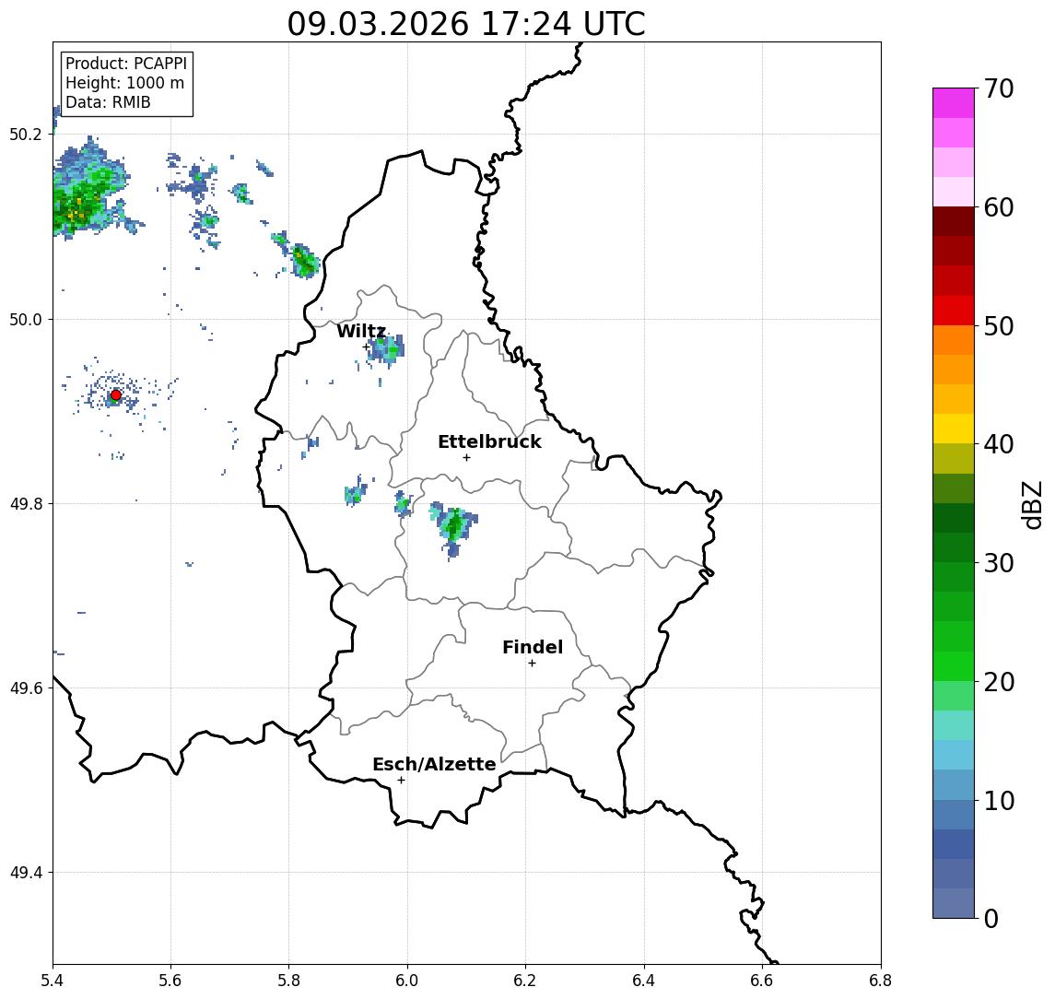Click the colorbar tick label 0

point(991,918)
